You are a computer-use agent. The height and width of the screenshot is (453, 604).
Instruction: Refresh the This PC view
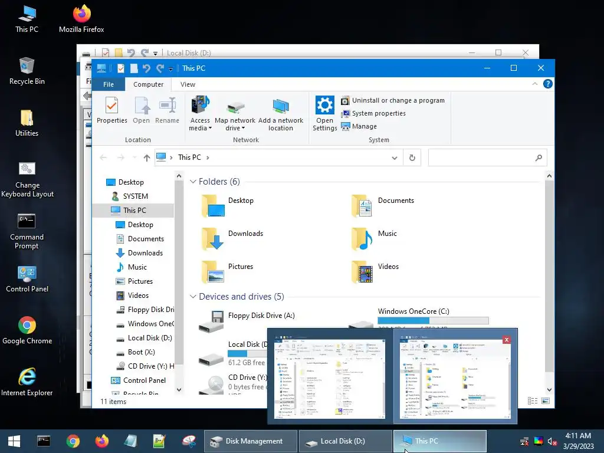pos(412,157)
